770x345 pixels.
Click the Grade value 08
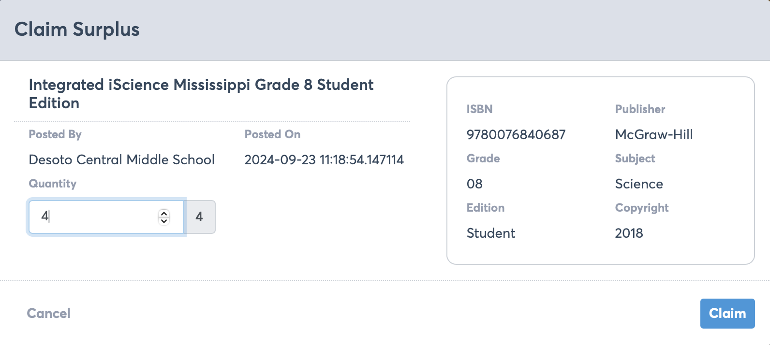click(x=474, y=184)
